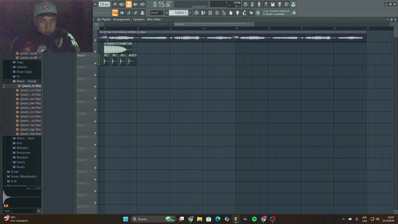The height and width of the screenshot is (224, 398).
Task: Mute Track 8 using its green dot
Action: click(x=95, y=122)
